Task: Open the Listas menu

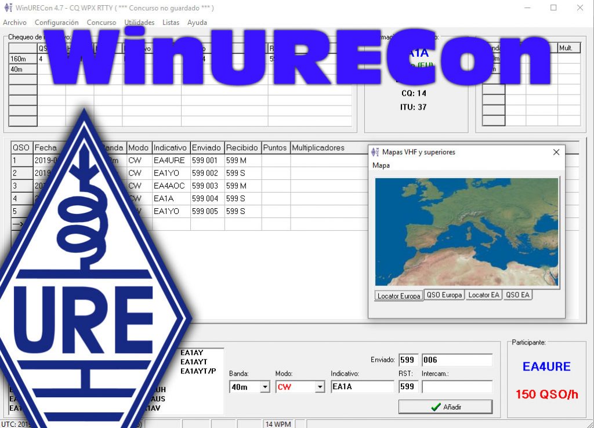Action: [171, 23]
